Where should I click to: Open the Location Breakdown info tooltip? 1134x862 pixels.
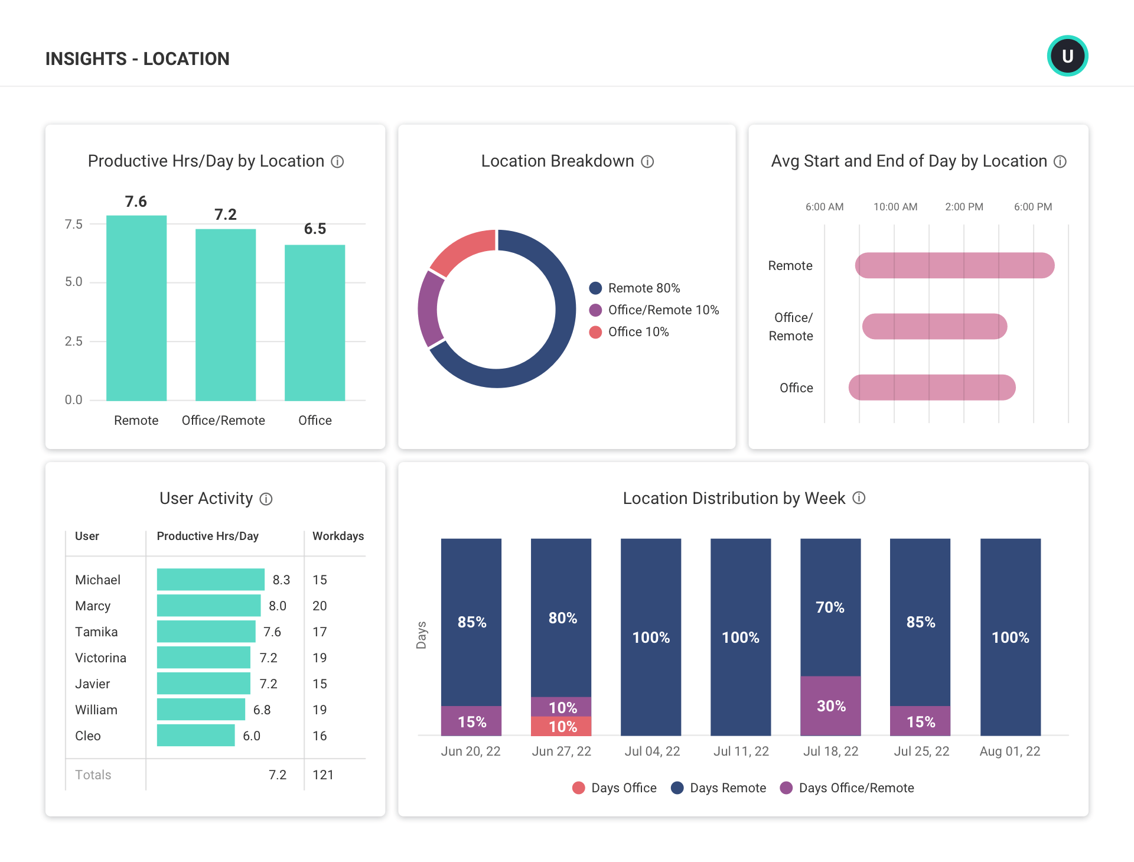click(648, 161)
